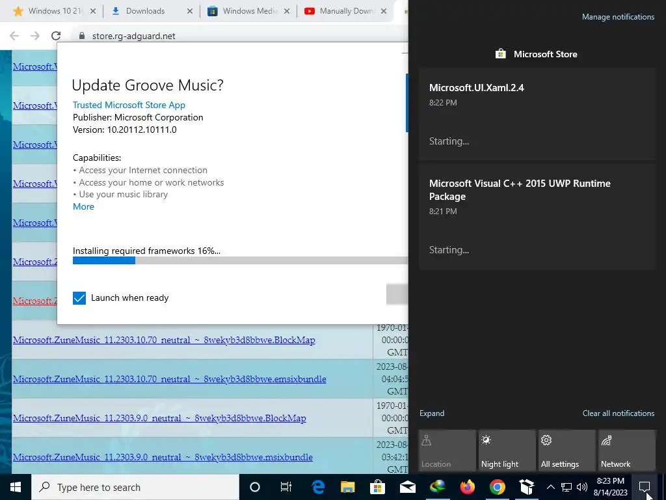Click taskbar search box
This screenshot has width=666, height=500.
[135, 487]
